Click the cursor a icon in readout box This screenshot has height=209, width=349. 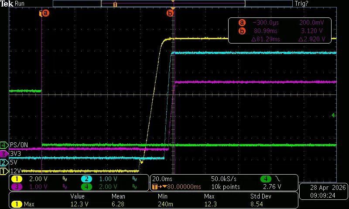[242, 23]
